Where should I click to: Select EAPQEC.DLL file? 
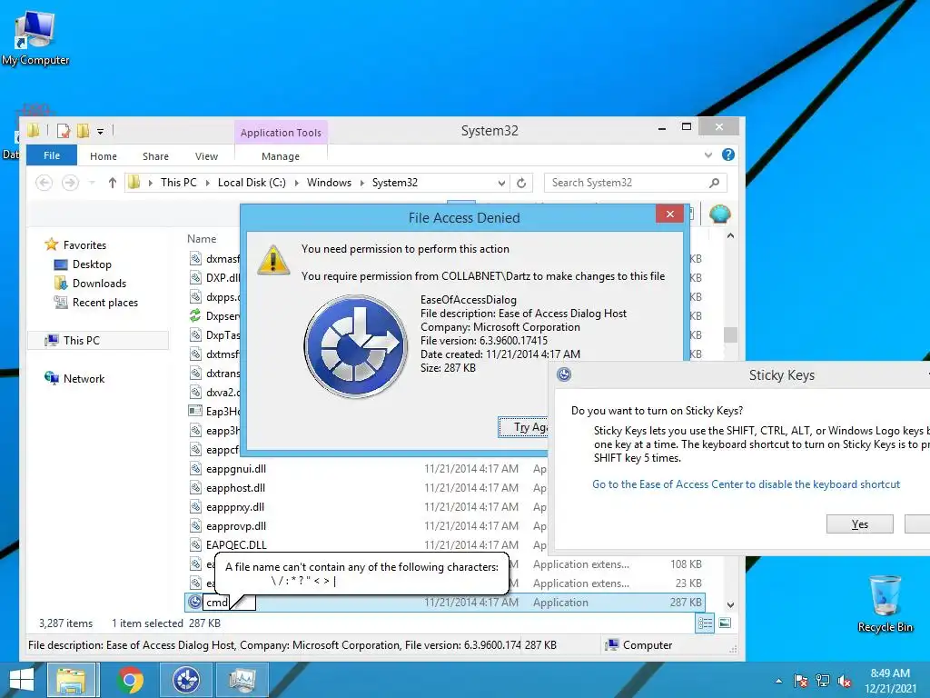point(236,545)
